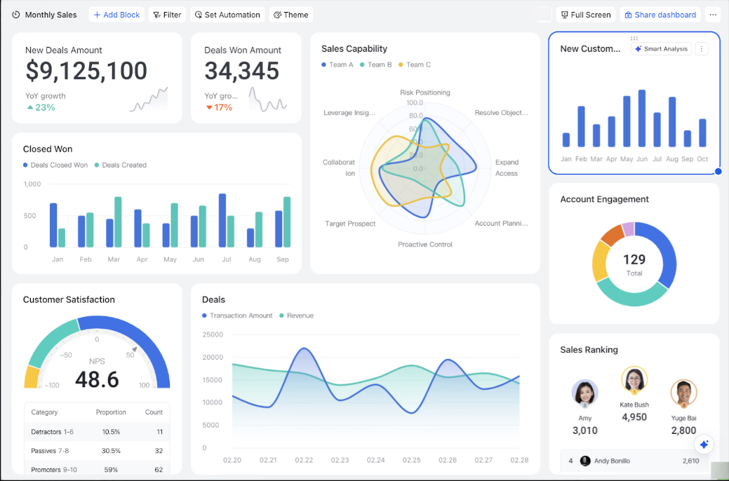Toggle the Team A legend item
The width and height of the screenshot is (729, 481).
coord(337,65)
